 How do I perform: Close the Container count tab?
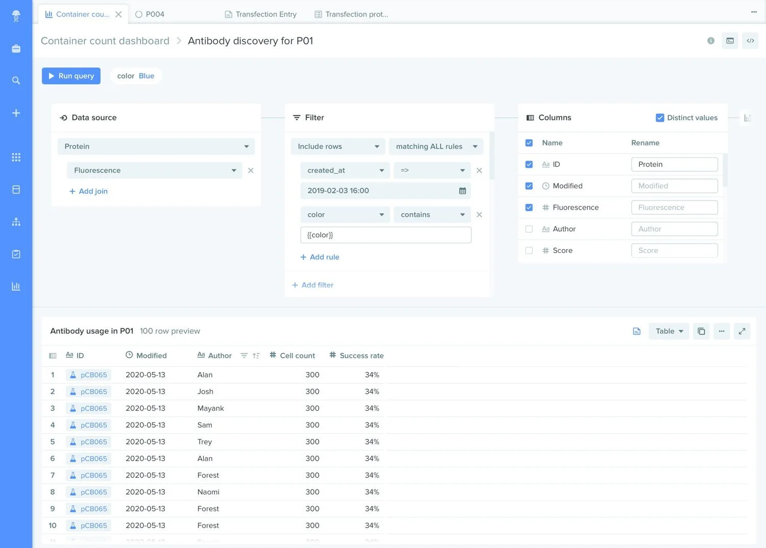pos(118,14)
